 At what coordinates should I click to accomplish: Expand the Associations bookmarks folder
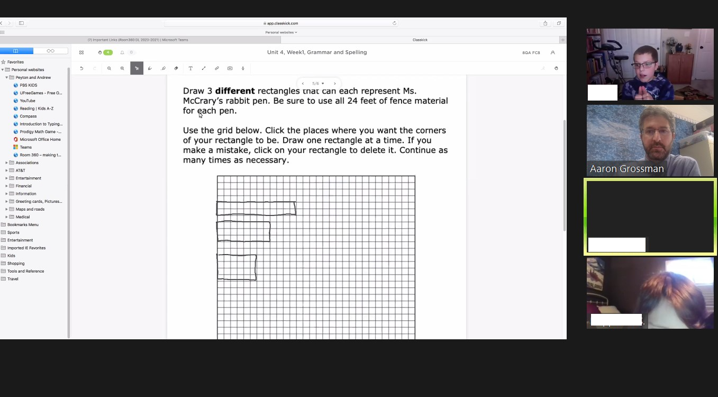click(6, 163)
